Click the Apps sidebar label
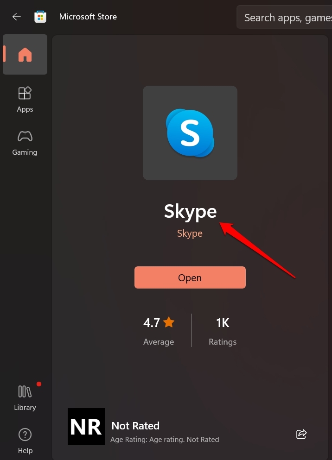 25,109
